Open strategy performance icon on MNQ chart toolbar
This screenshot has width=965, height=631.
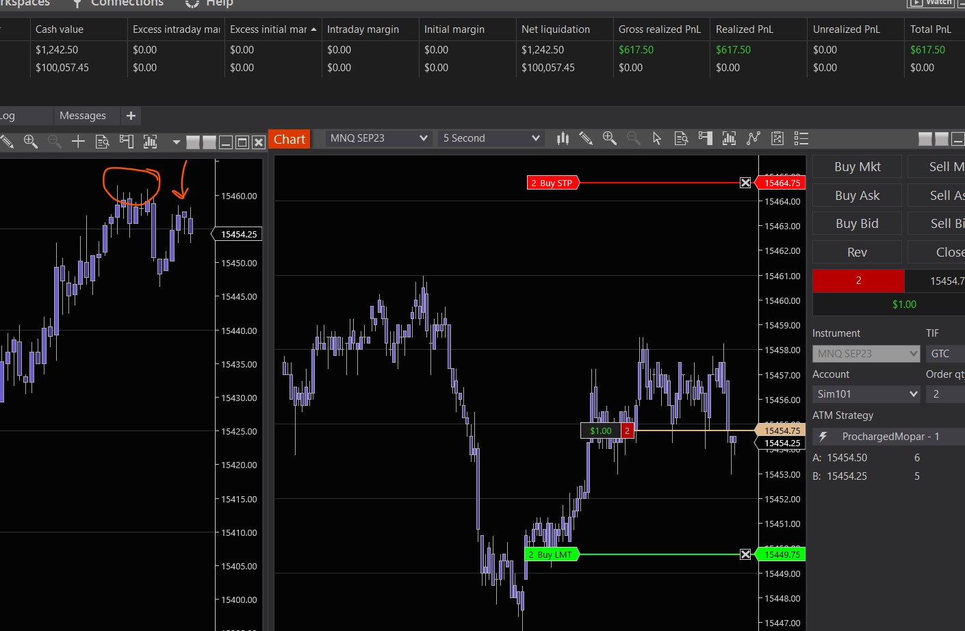click(777, 138)
